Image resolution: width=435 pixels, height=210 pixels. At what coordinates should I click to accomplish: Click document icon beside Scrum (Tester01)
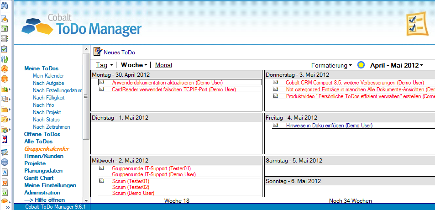(101, 181)
